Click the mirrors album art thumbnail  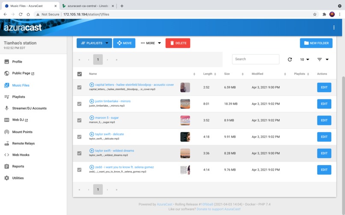pyautogui.click(x=185, y=104)
